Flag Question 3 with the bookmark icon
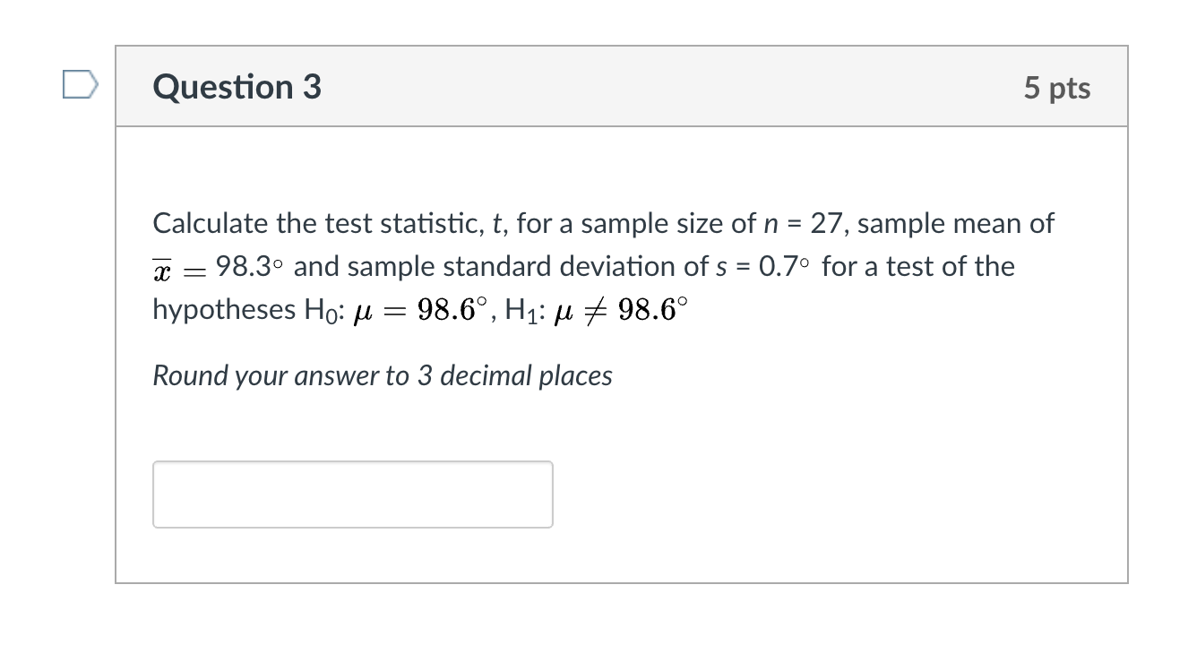 (x=80, y=85)
